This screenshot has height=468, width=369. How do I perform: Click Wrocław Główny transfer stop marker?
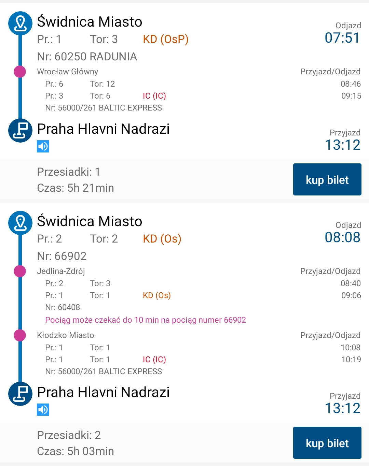20,72
